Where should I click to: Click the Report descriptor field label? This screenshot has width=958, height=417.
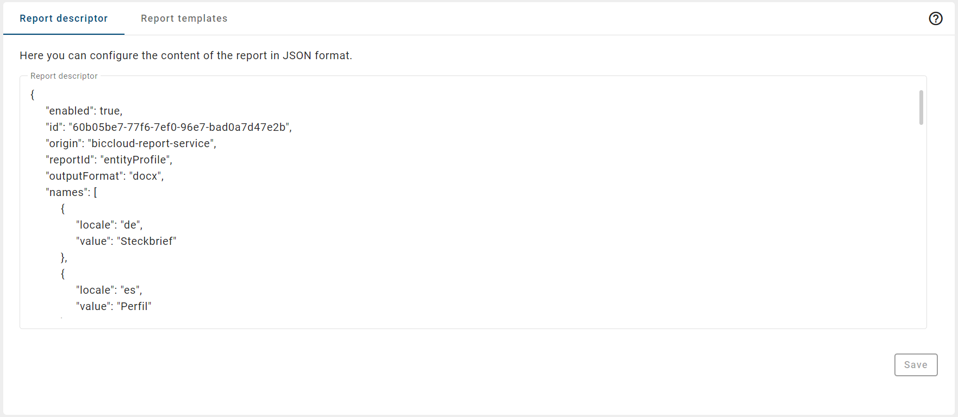64,76
